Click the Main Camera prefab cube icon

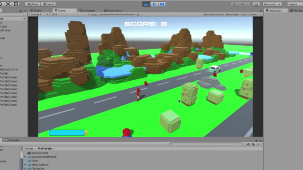[x=29, y=165]
